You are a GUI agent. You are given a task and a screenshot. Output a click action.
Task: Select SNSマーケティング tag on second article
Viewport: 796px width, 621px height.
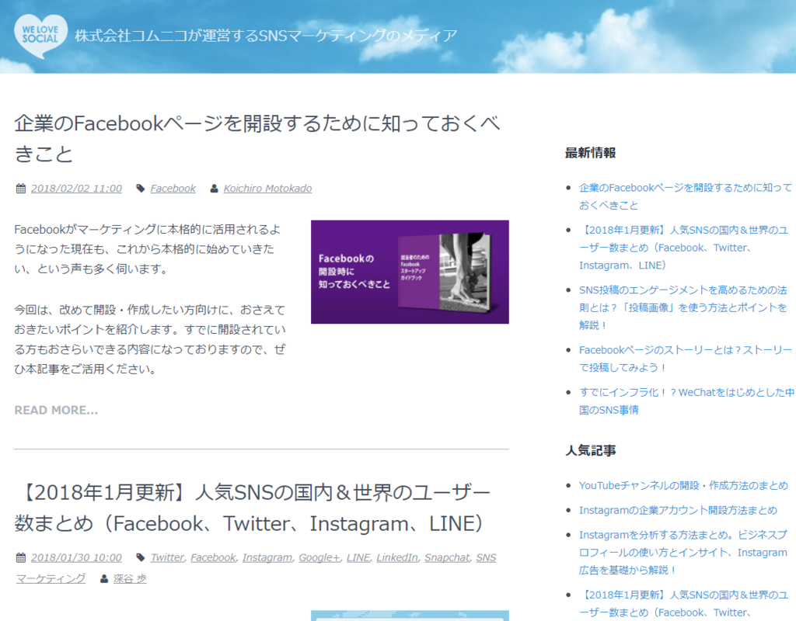tap(256, 567)
